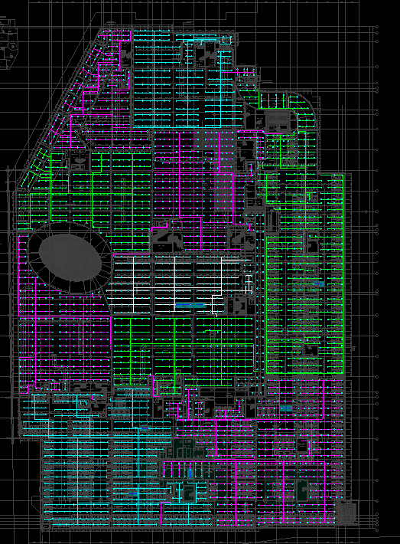Select the small cyan rectangle loop at top
The width and height of the screenshot is (400, 544).
coord(226,41)
